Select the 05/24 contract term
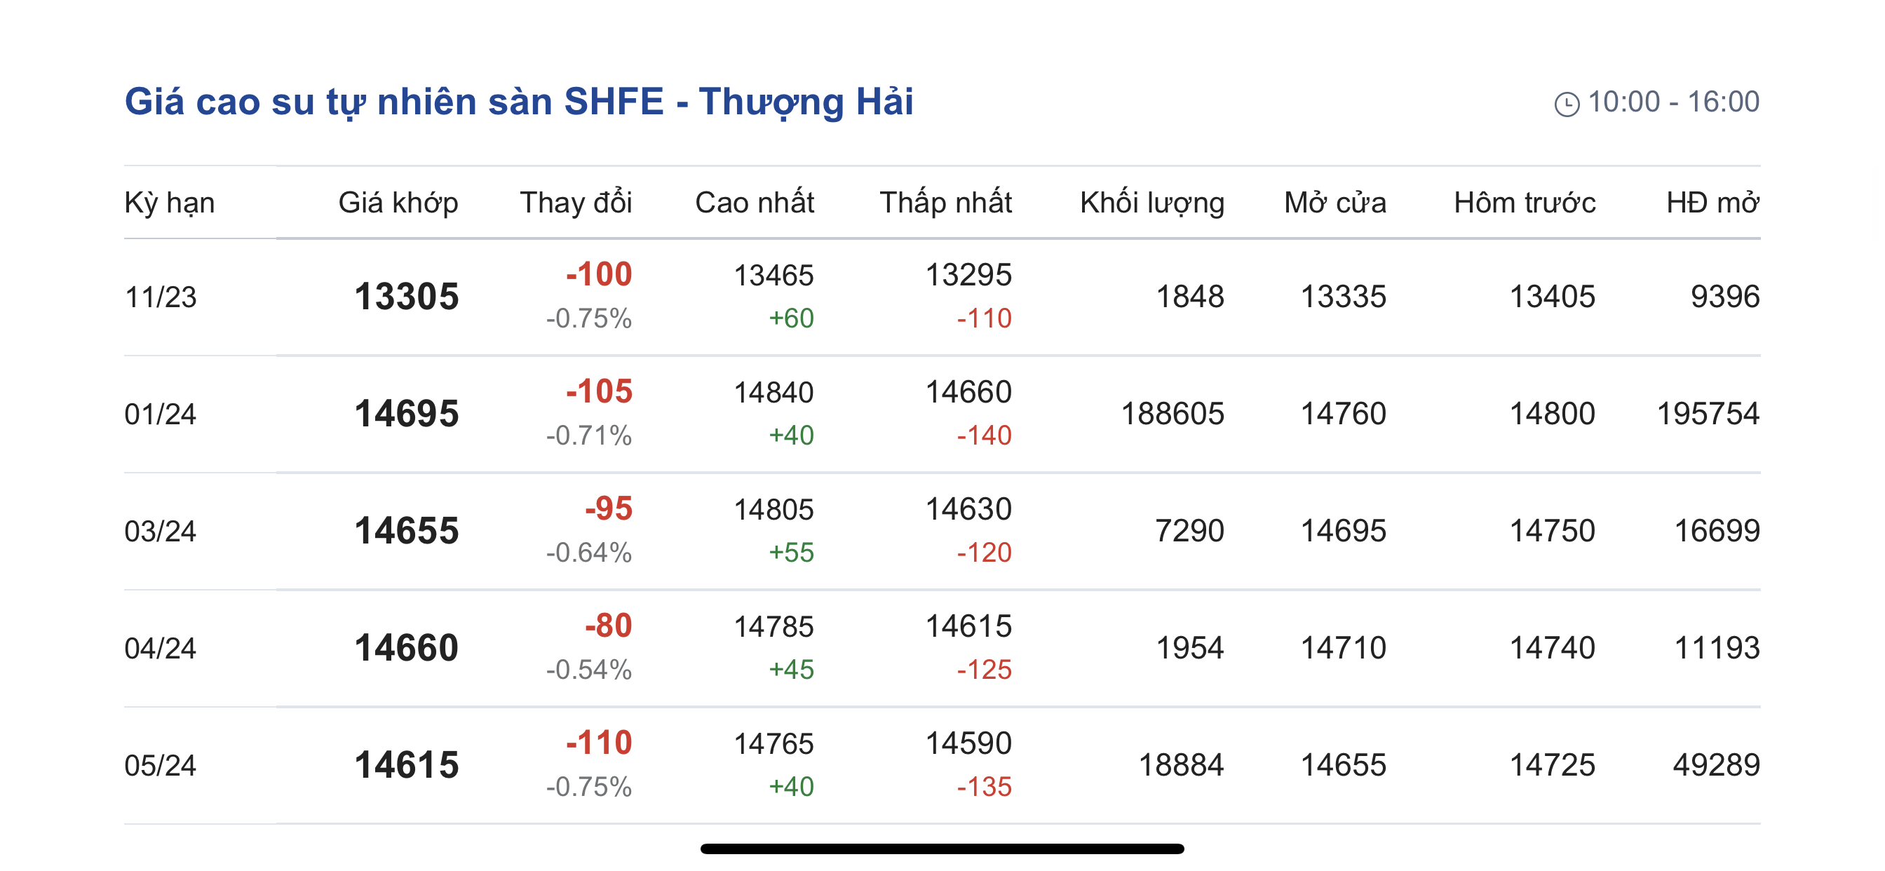 (x=161, y=766)
